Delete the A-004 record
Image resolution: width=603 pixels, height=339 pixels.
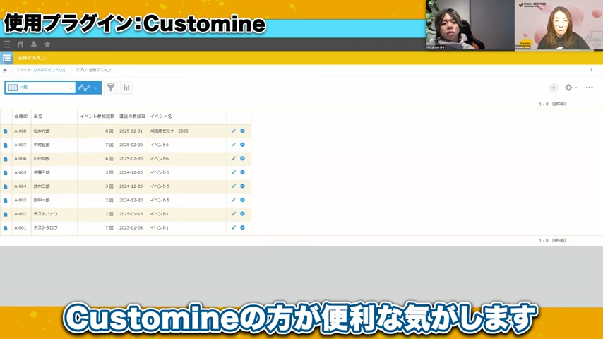click(243, 186)
